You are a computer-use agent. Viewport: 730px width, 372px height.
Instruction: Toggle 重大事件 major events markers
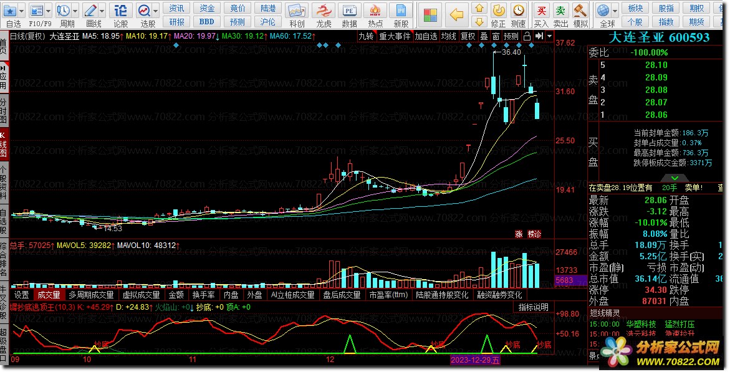click(x=395, y=36)
